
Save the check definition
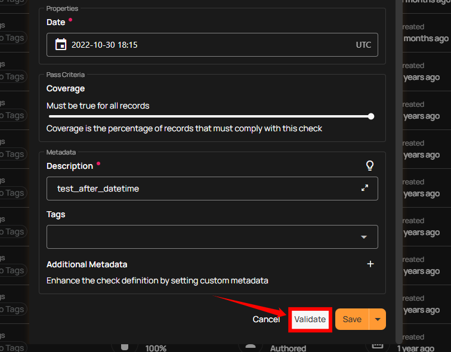351,319
